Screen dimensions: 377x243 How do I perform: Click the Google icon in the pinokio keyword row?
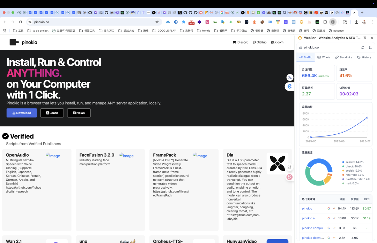(329, 209)
